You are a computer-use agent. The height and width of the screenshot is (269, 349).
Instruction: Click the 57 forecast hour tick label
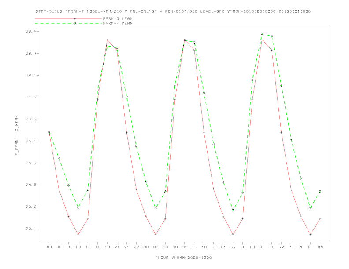(233, 247)
